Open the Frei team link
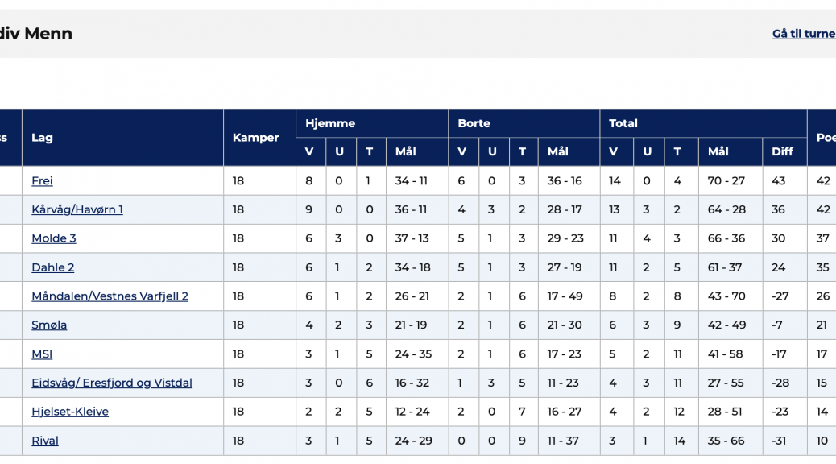Screen dimensions: 836x464 point(42,181)
